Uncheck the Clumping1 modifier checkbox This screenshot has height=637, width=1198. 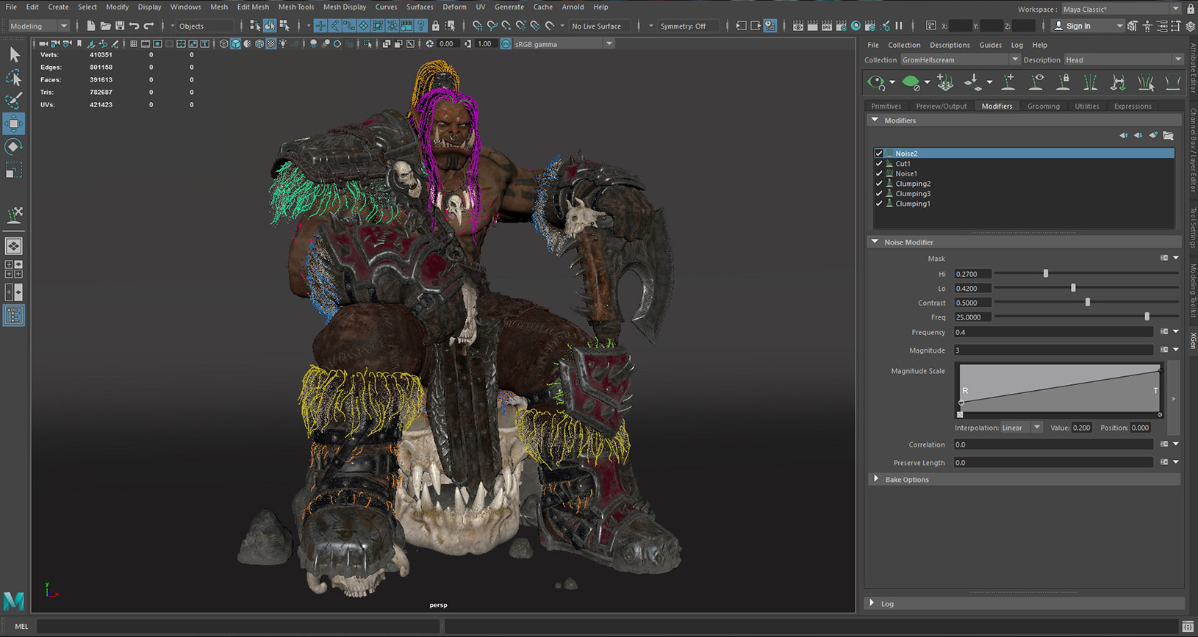point(879,204)
